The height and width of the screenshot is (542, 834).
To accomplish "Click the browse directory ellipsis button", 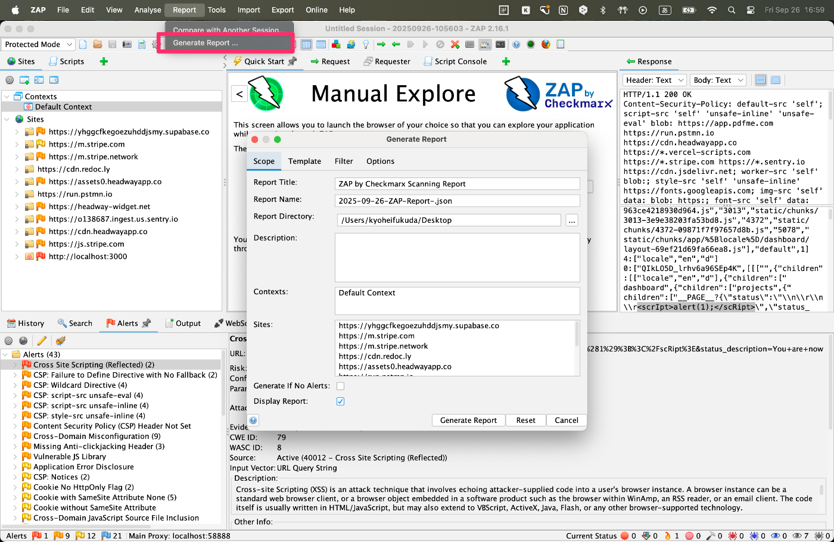I will 572,220.
